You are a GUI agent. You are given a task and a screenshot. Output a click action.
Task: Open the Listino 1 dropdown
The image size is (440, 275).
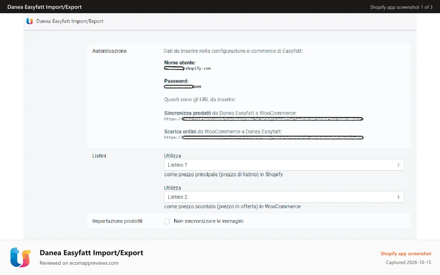[x=284, y=165]
